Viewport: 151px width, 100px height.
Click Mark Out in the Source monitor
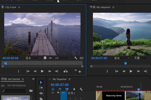(x=19, y=71)
